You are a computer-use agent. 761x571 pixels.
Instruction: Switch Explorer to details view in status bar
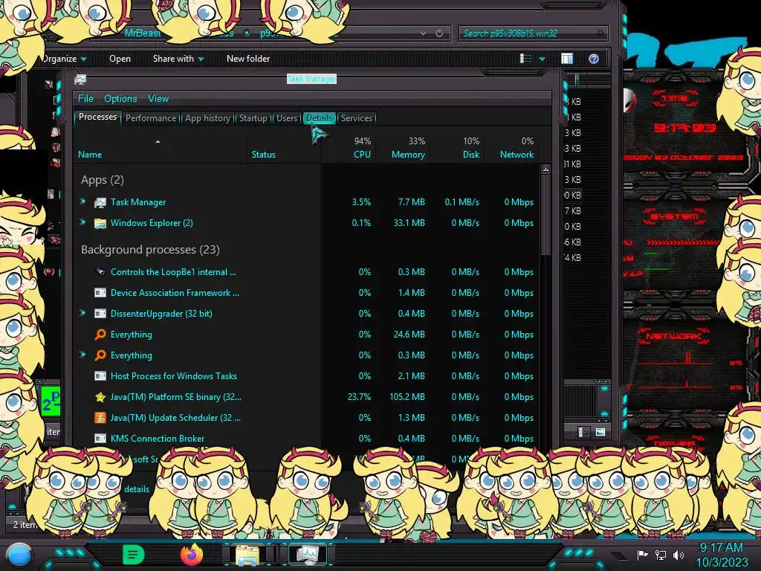pyautogui.click(x=584, y=432)
